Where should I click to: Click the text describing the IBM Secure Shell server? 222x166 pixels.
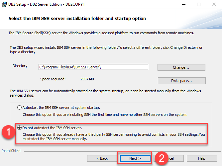click(x=101, y=33)
